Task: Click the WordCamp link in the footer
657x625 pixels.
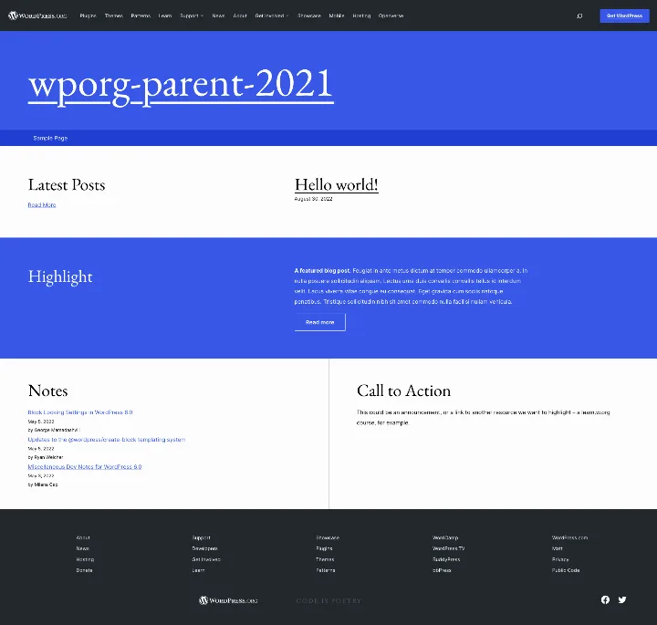Action: [x=445, y=537]
